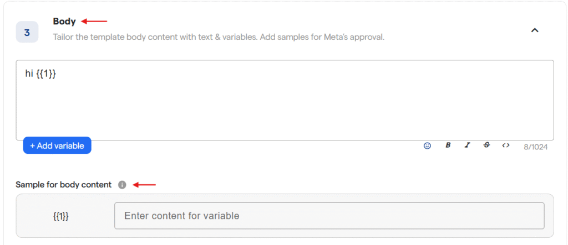Click the Enter content for variable field
This screenshot has width=568, height=245.
(x=329, y=216)
